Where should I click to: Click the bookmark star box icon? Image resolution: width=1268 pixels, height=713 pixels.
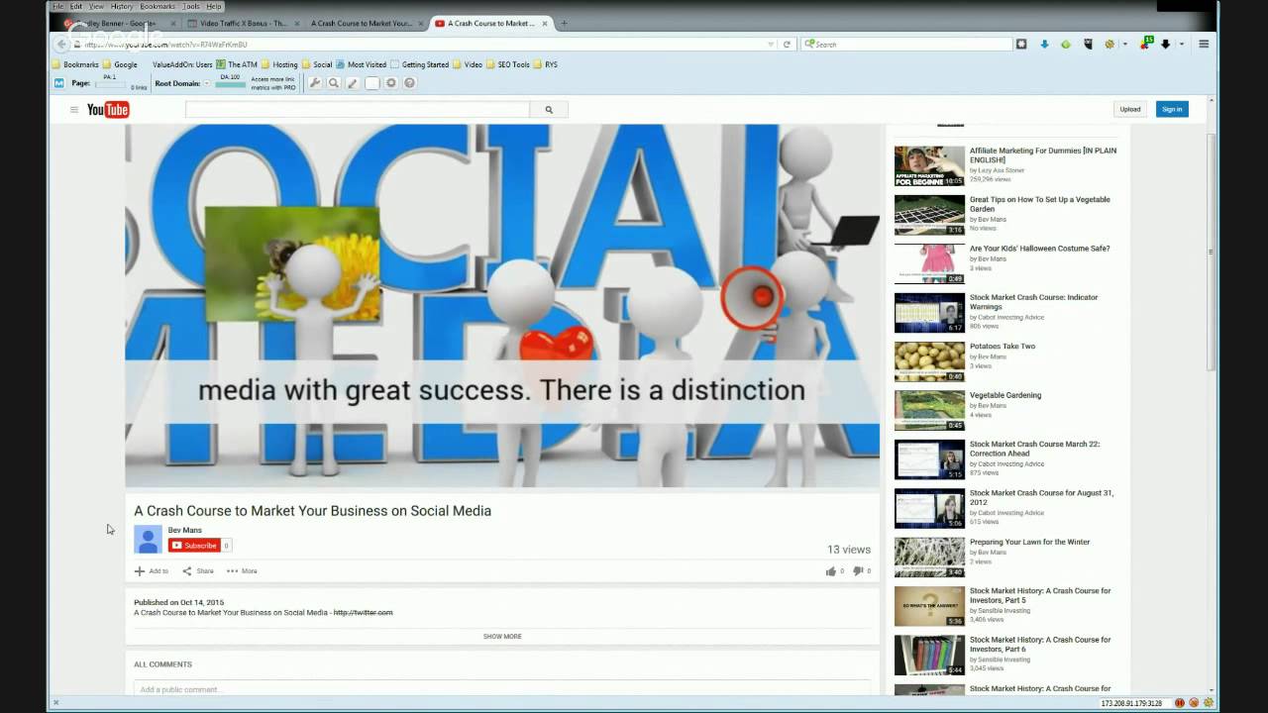pyautogui.click(x=1021, y=45)
